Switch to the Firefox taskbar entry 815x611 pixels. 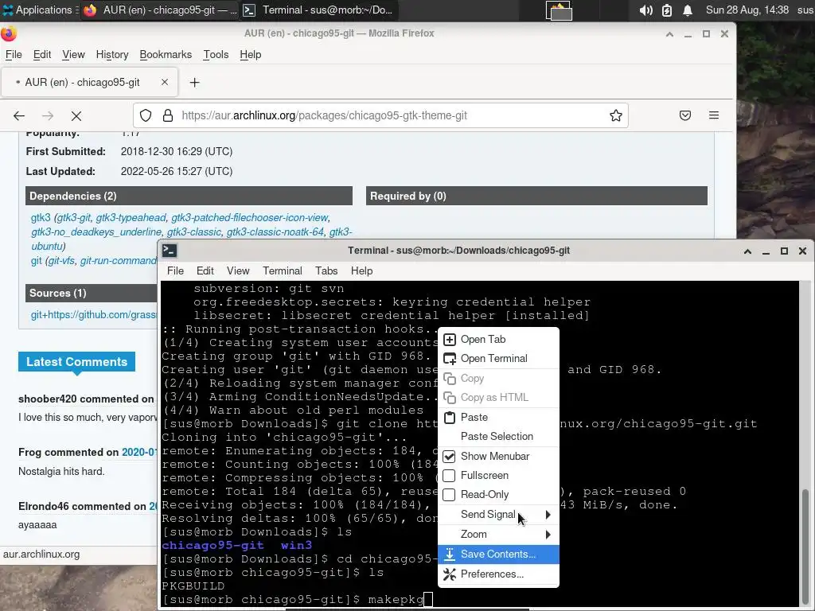(160, 10)
